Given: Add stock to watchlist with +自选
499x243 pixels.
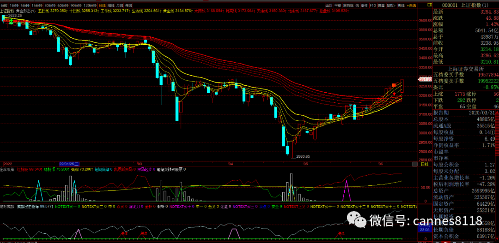Looking at the screenshot, I should 412,6.
